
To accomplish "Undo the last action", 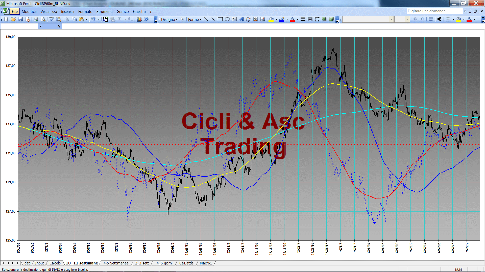I will (93, 19).
